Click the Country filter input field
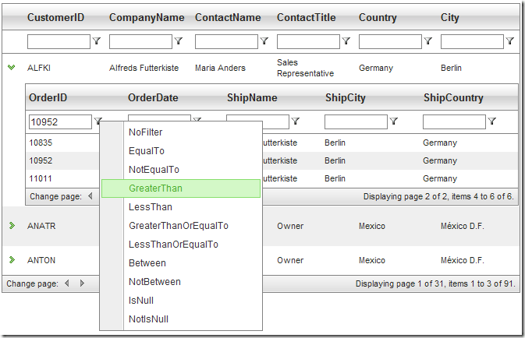The height and width of the screenshot is (338, 525). (389, 41)
